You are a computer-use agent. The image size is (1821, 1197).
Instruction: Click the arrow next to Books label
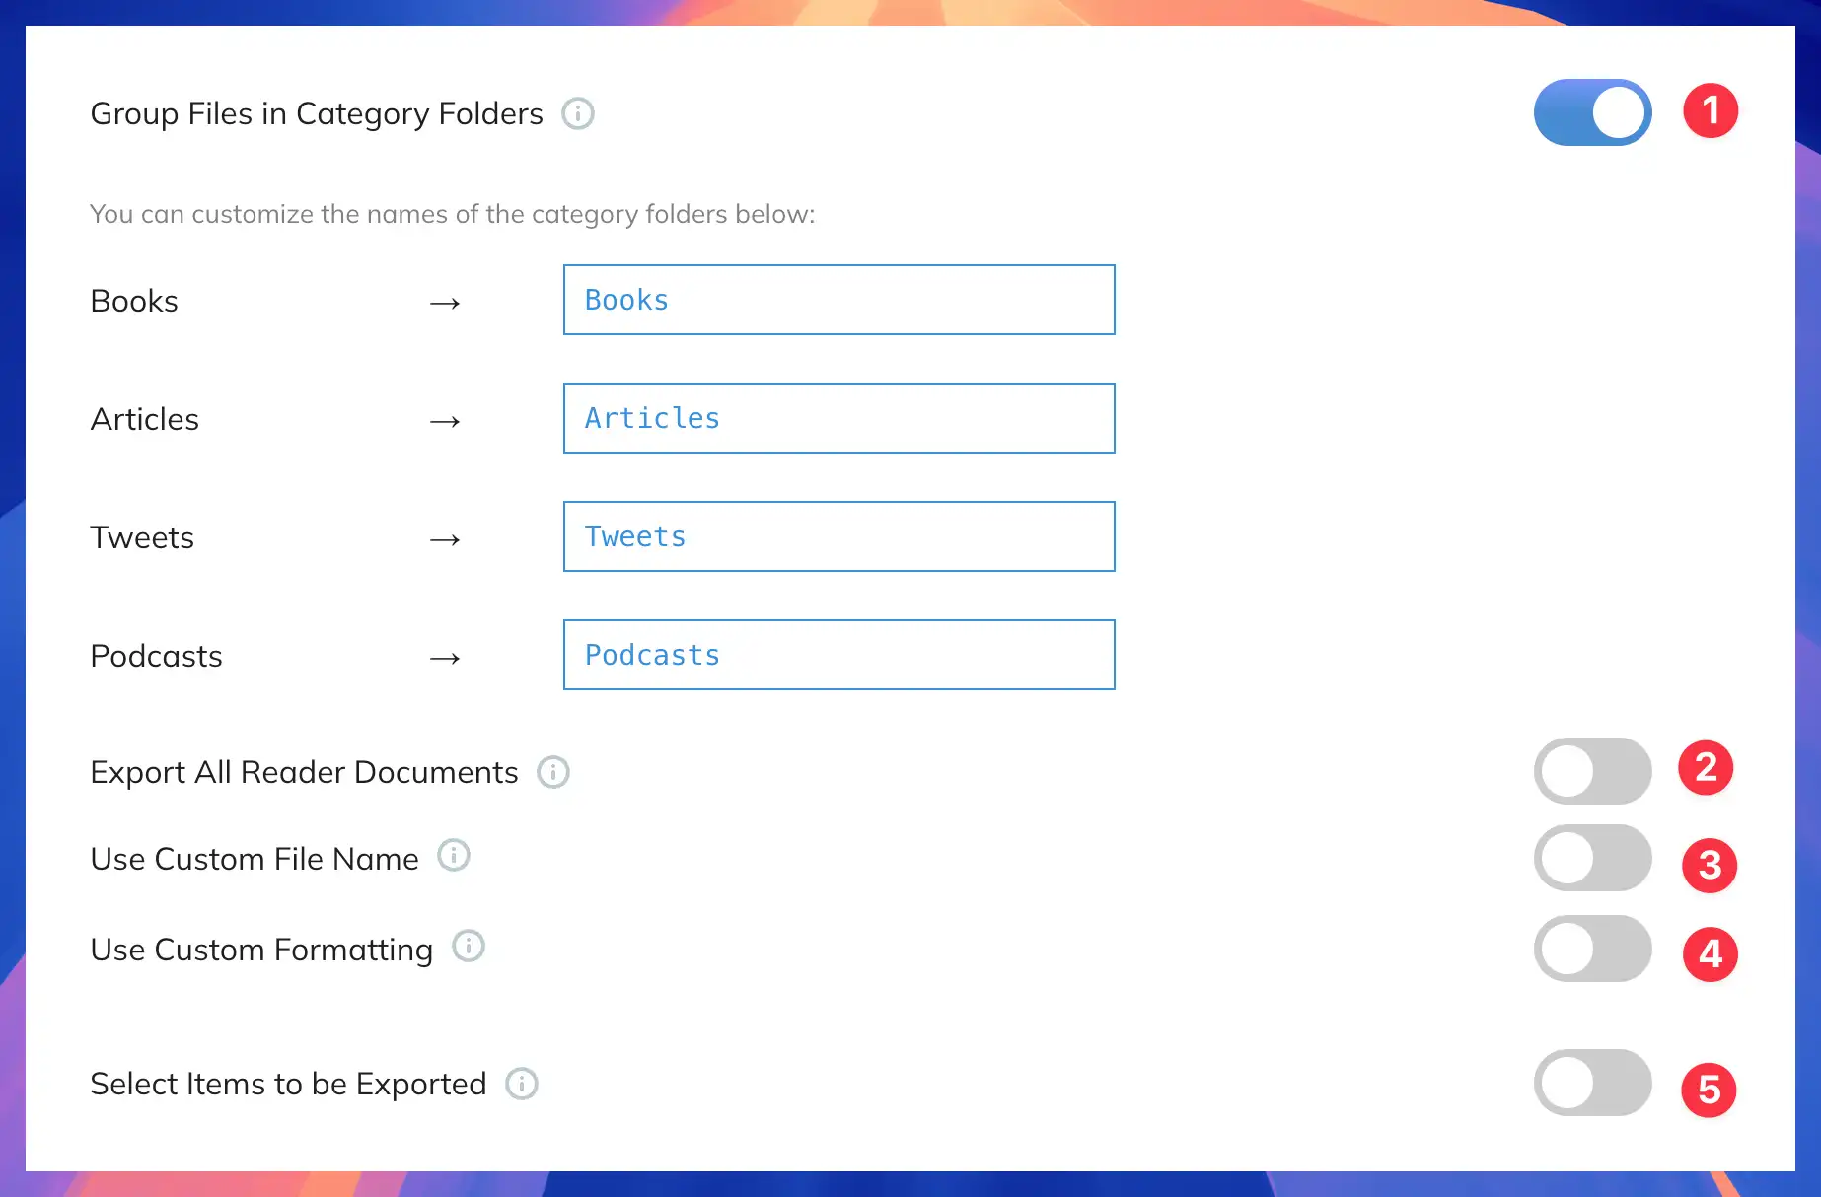point(445,303)
